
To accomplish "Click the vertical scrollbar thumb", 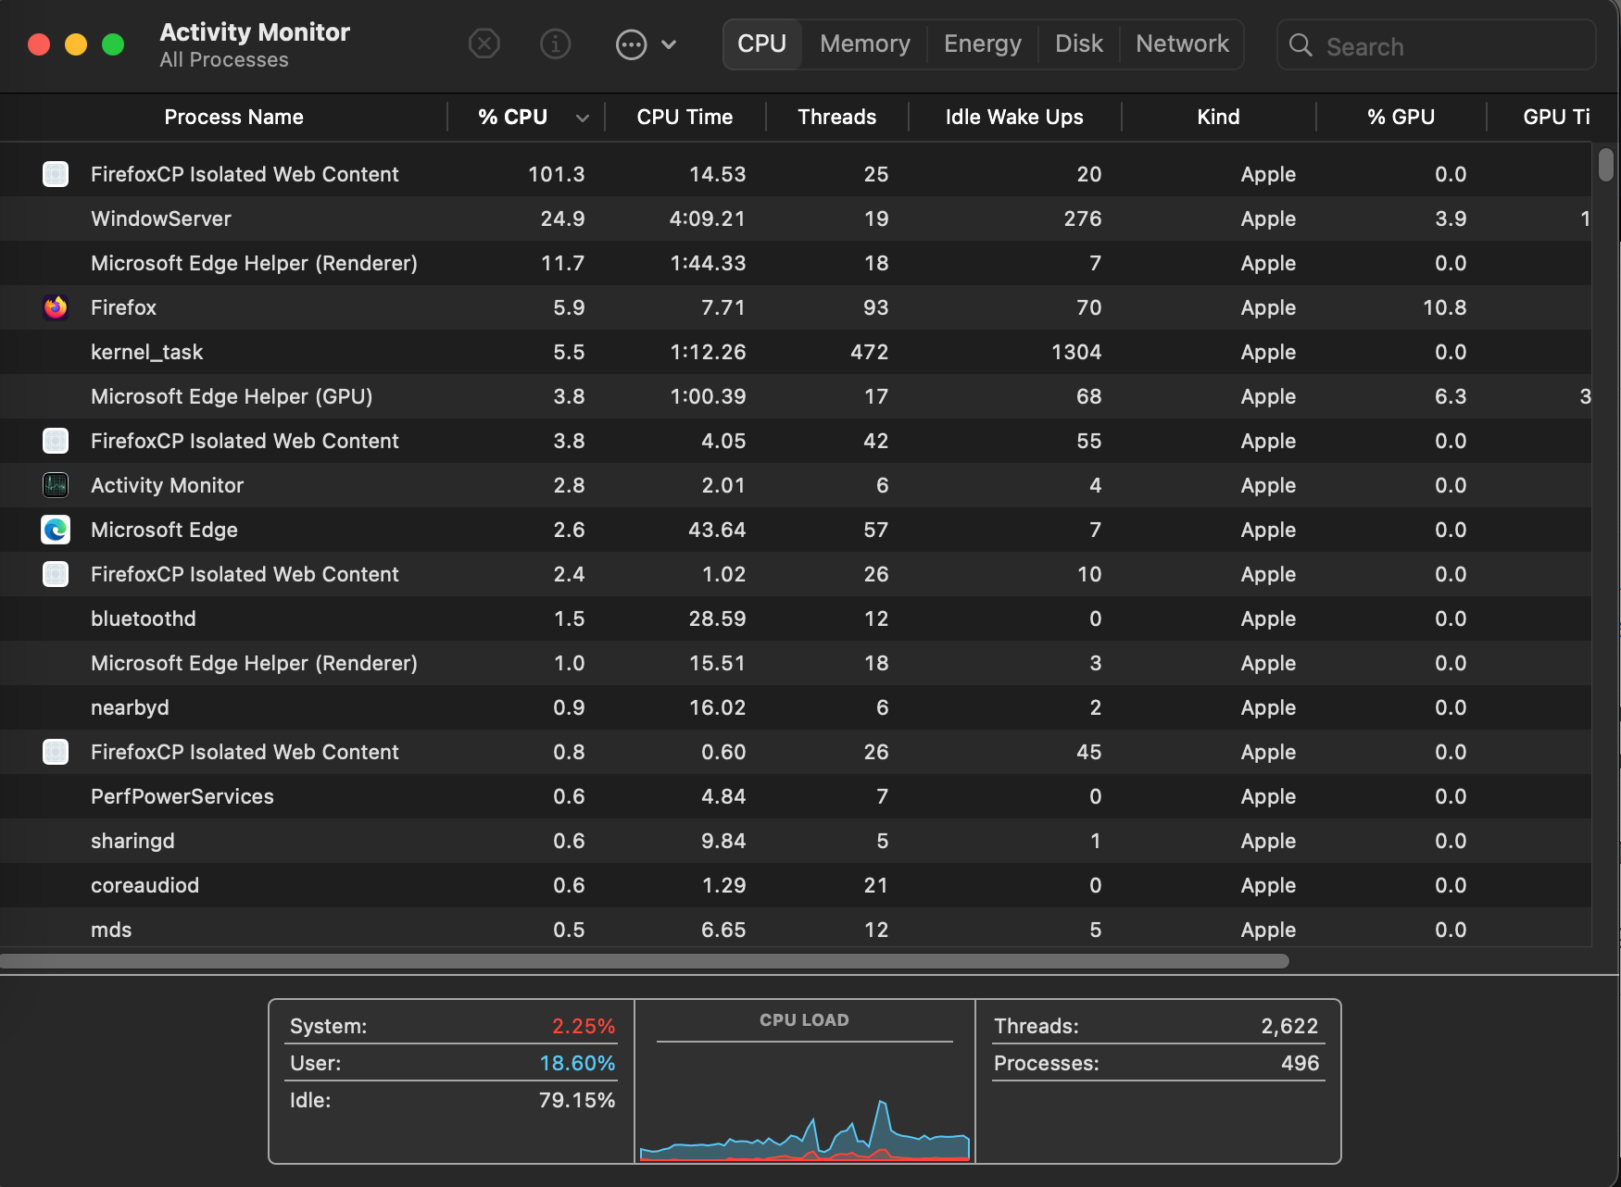I will click(1606, 165).
